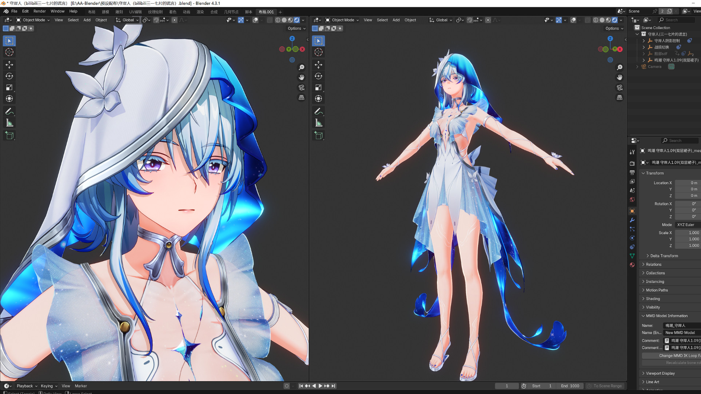This screenshot has height=394, width=701.
Task: Toggle snapping in left viewport header
Action: 156,20
